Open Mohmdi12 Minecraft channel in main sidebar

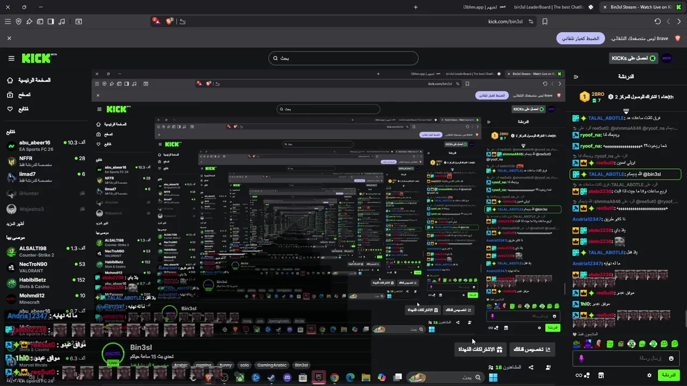pyautogui.click(x=45, y=299)
